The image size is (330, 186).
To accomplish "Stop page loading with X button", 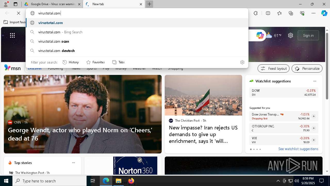I will (x=19, y=13).
